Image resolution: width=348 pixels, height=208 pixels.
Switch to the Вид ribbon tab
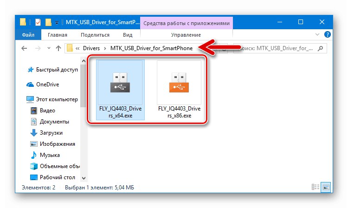point(128,35)
